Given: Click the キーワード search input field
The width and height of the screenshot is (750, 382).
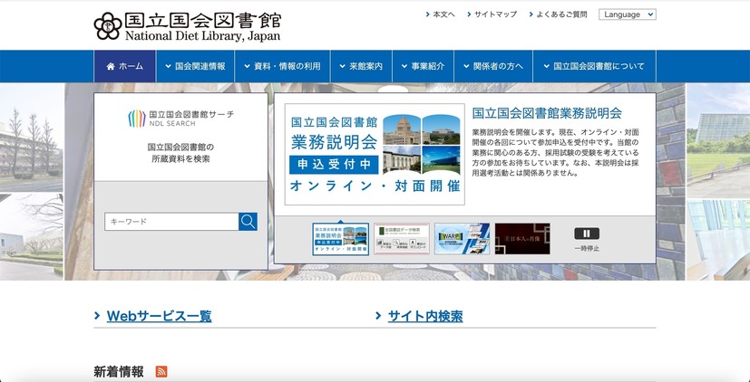Looking at the screenshot, I should pos(171,222).
